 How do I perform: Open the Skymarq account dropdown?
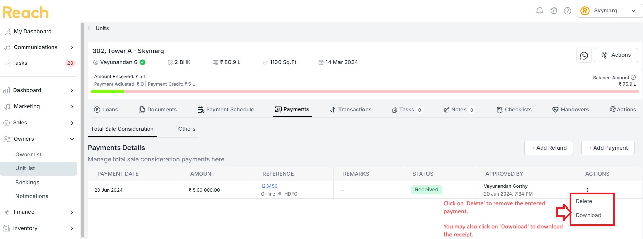tap(610, 11)
